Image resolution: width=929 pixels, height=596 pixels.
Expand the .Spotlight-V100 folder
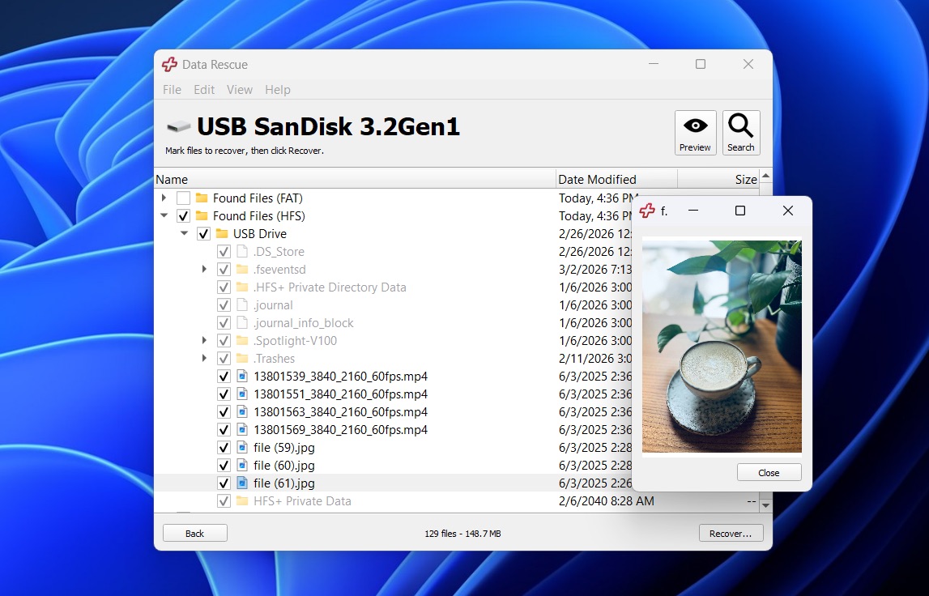pos(205,341)
